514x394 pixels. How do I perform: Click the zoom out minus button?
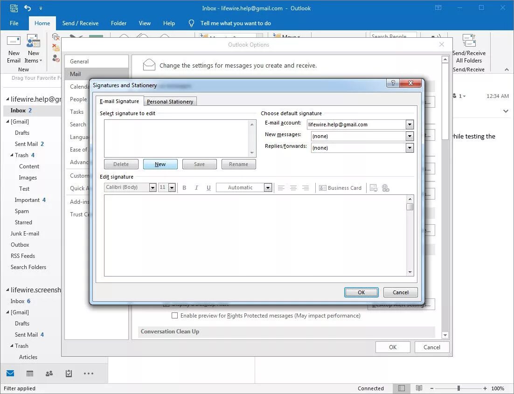coord(432,388)
